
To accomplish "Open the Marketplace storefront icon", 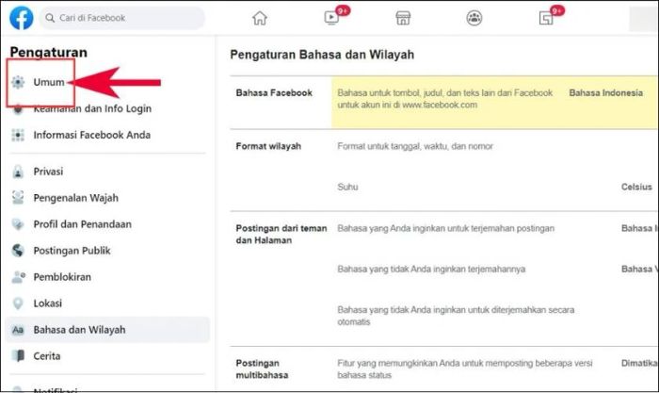I will [x=403, y=18].
